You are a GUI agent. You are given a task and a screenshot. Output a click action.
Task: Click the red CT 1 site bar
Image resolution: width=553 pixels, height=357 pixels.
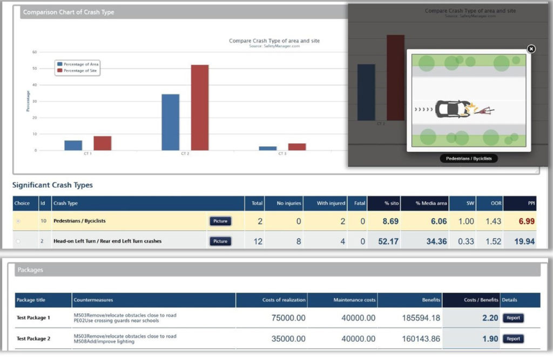102,143
